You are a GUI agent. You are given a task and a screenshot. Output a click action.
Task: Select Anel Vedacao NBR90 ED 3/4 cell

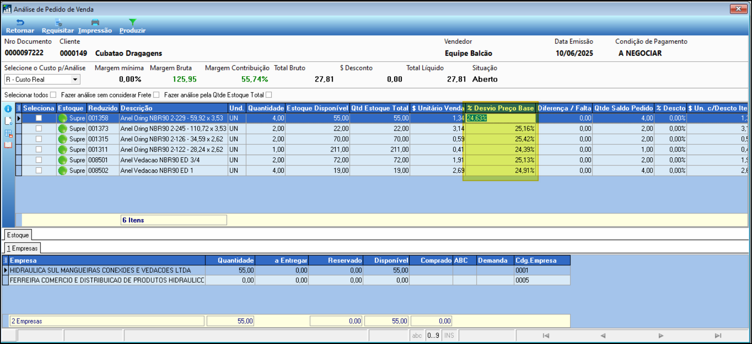(173, 160)
